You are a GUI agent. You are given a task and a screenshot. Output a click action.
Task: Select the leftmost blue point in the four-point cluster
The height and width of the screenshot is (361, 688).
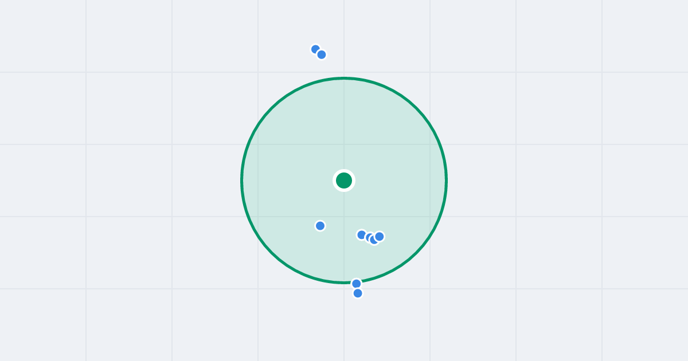coord(362,235)
